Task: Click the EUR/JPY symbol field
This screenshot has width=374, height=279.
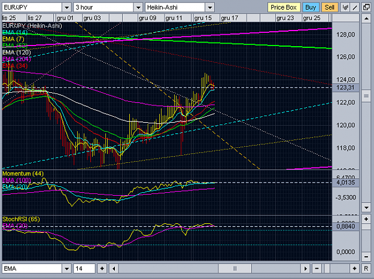Action: coord(32,7)
